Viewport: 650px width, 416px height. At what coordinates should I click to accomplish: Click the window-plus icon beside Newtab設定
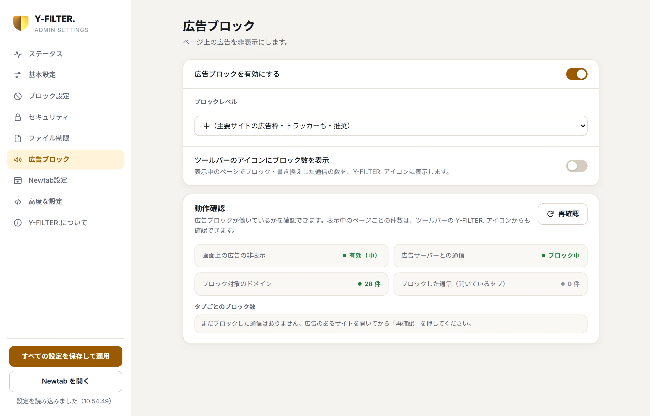[x=18, y=180]
